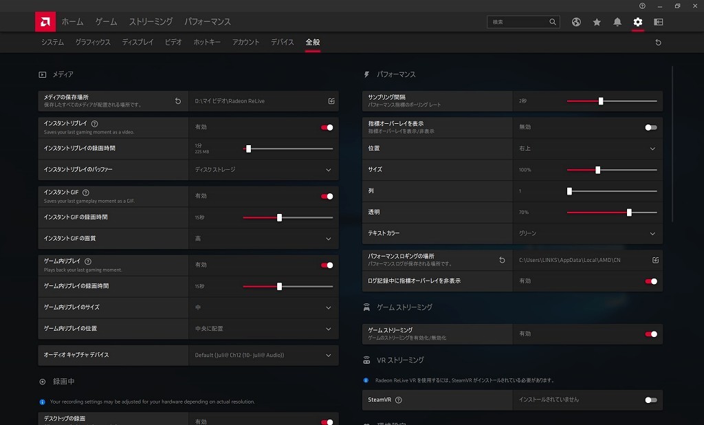Go to パフォーマンス top menu

tap(208, 22)
